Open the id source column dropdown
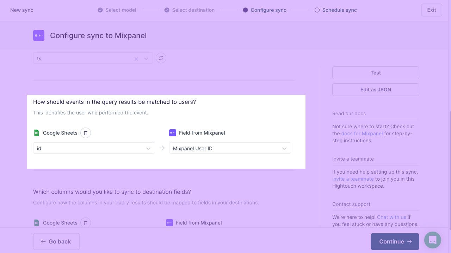 94,148
